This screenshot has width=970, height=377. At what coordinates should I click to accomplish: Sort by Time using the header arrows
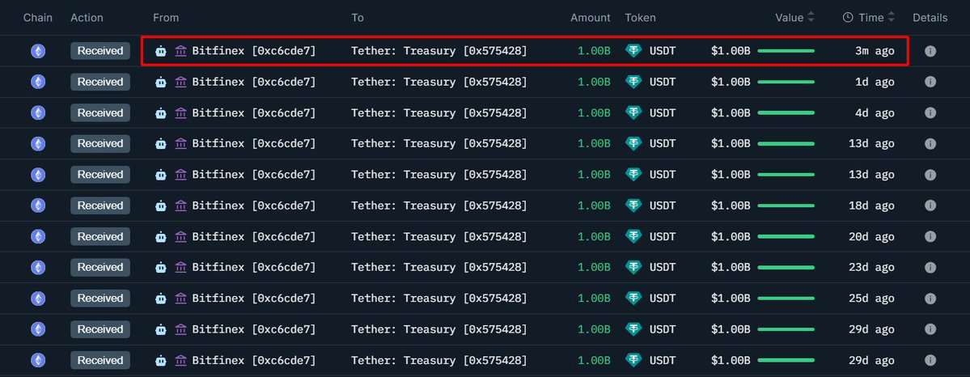click(x=892, y=17)
